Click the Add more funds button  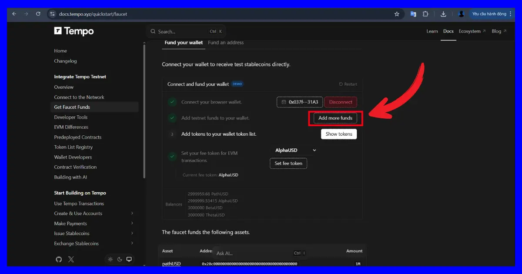tap(335, 118)
